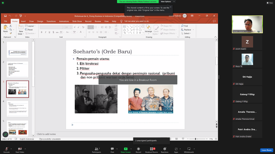This screenshot has width=275, height=154.
Task: Toggle bulleted list in Paragraph group
Action: [96, 27]
